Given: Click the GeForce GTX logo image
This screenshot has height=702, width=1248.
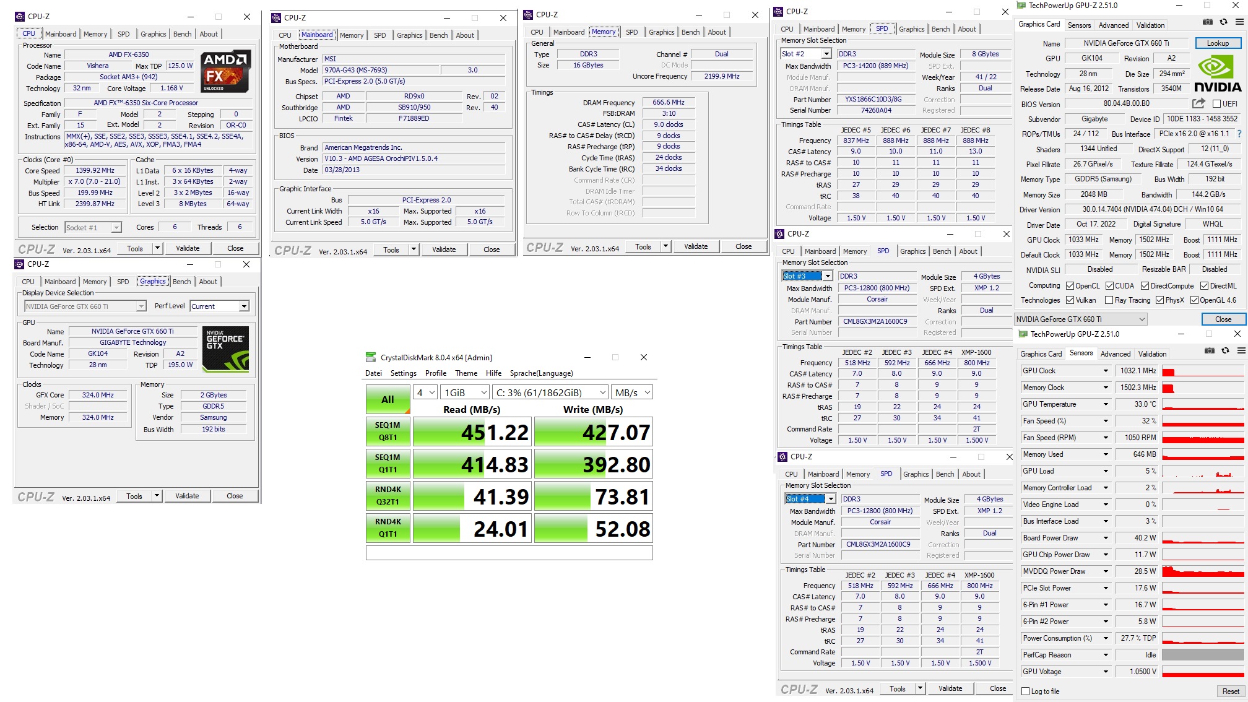Looking at the screenshot, I should (x=226, y=349).
